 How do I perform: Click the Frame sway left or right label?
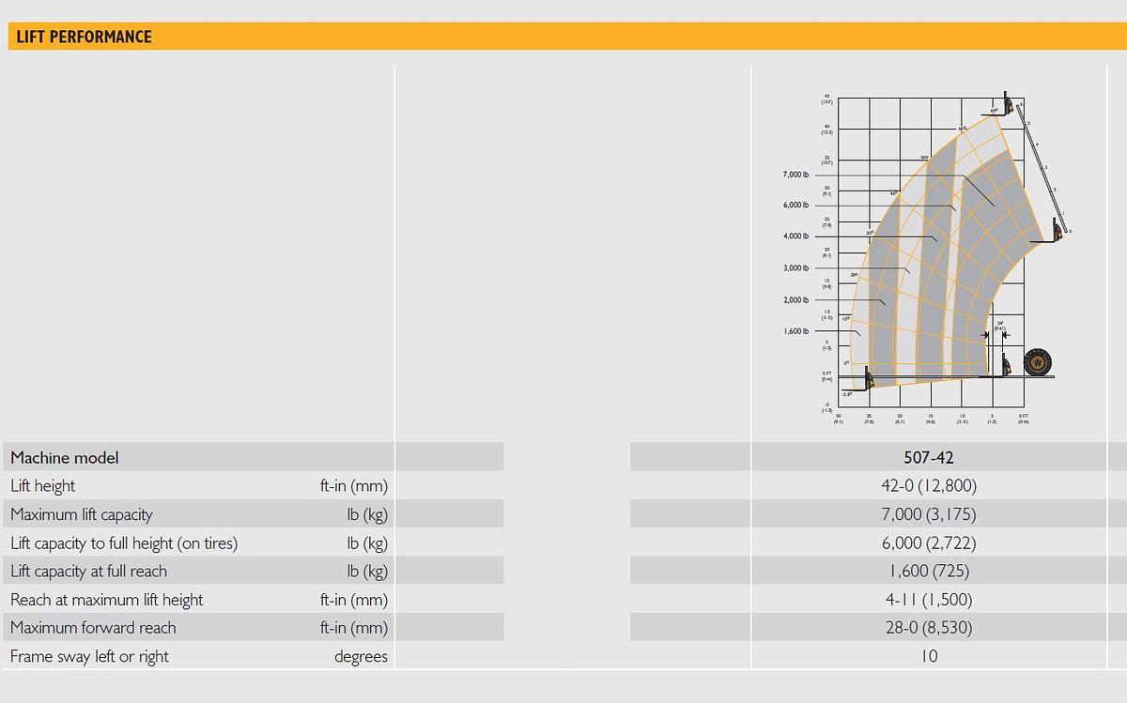click(89, 656)
